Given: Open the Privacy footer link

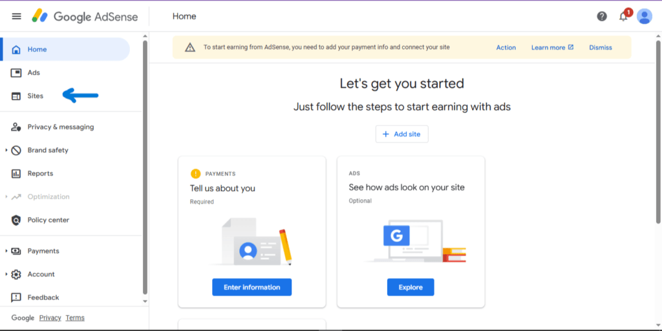Looking at the screenshot, I should coord(50,317).
